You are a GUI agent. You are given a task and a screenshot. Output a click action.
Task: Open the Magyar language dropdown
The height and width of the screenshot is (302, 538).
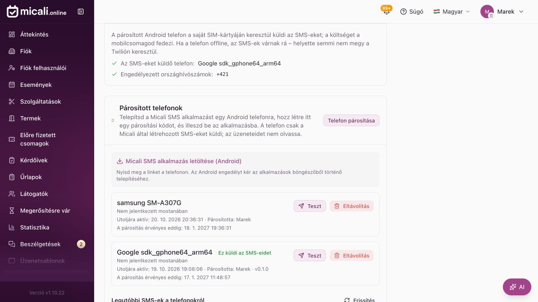click(452, 12)
